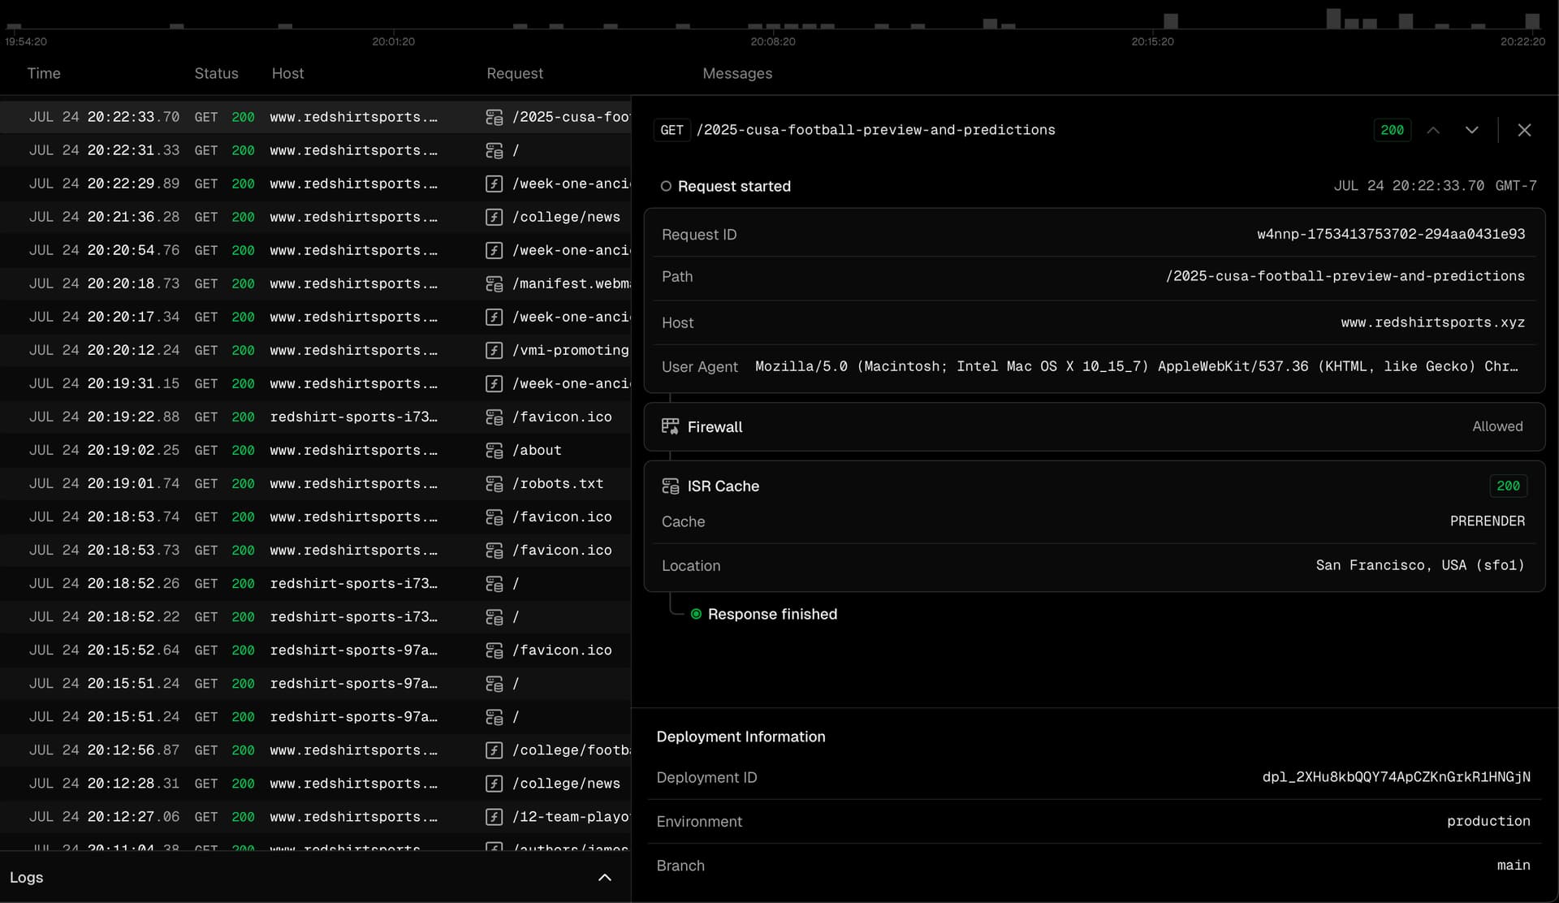Screen dimensions: 1559x903
Task: Click the Deployment ID value
Action: coord(1396,777)
